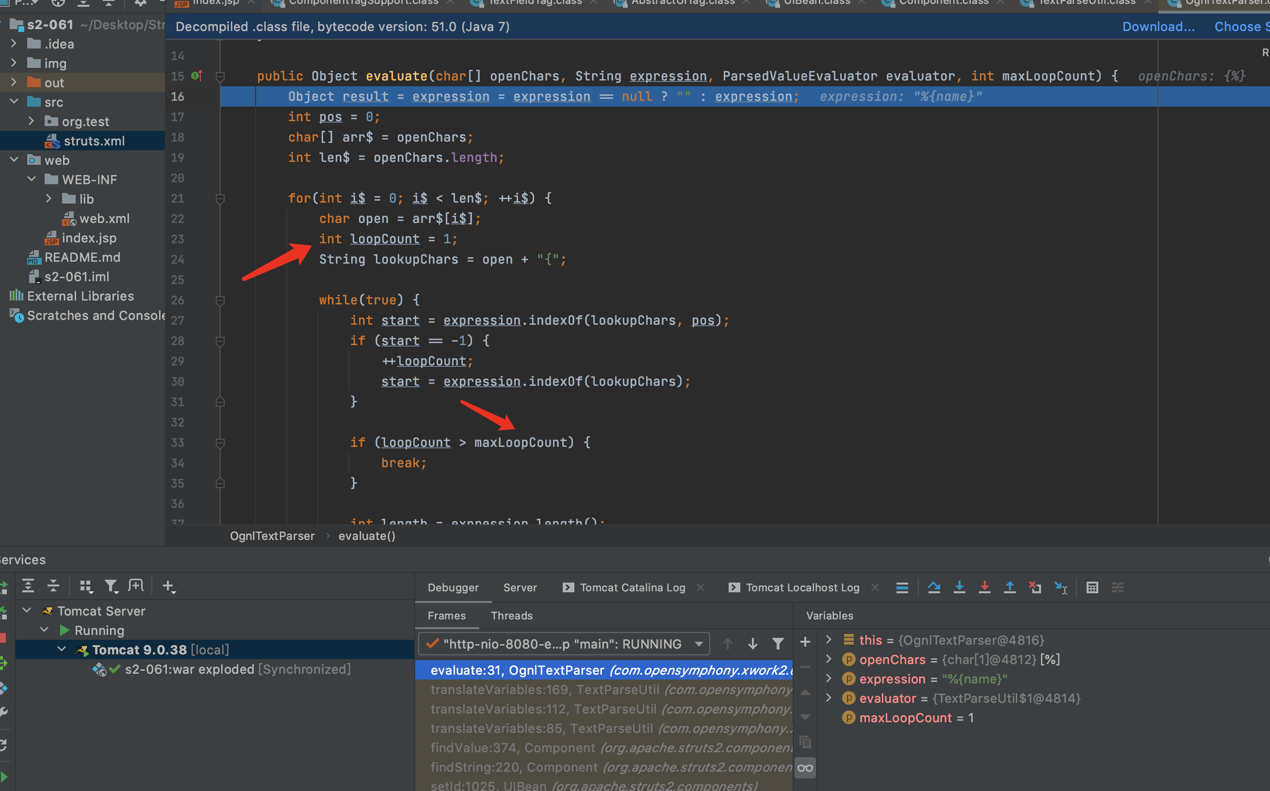Click the next frame down arrow
1270x791 pixels.
point(752,644)
